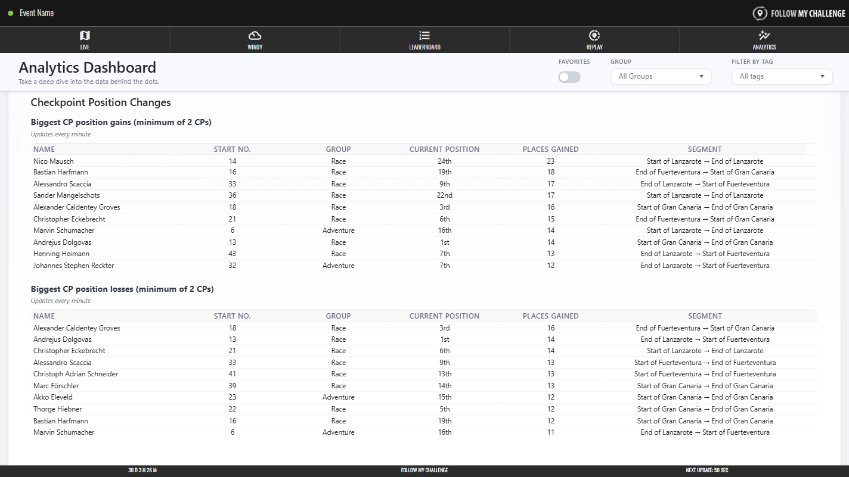The image size is (849, 477).
Task: Open the Windy cloud icon
Action: [255, 36]
